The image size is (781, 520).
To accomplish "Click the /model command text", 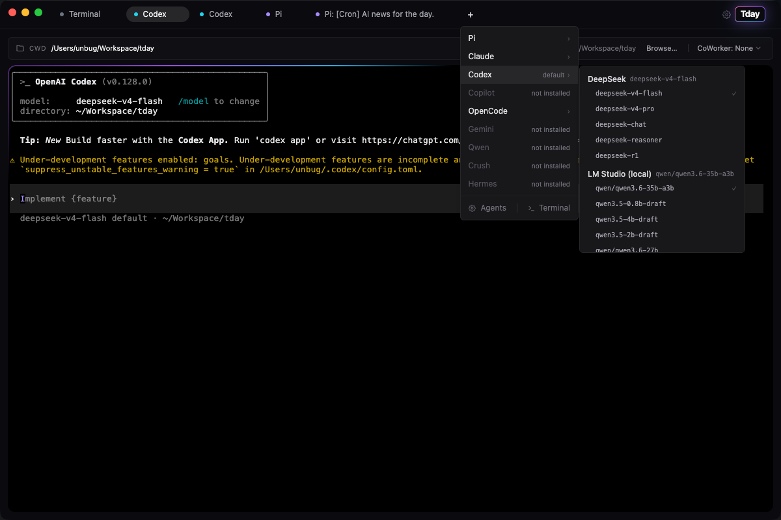I will click(x=194, y=101).
